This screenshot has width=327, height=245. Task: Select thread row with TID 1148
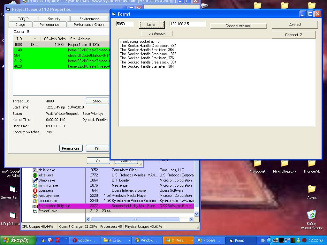point(61,50)
